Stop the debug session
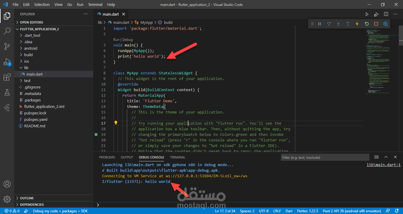 click(376, 24)
